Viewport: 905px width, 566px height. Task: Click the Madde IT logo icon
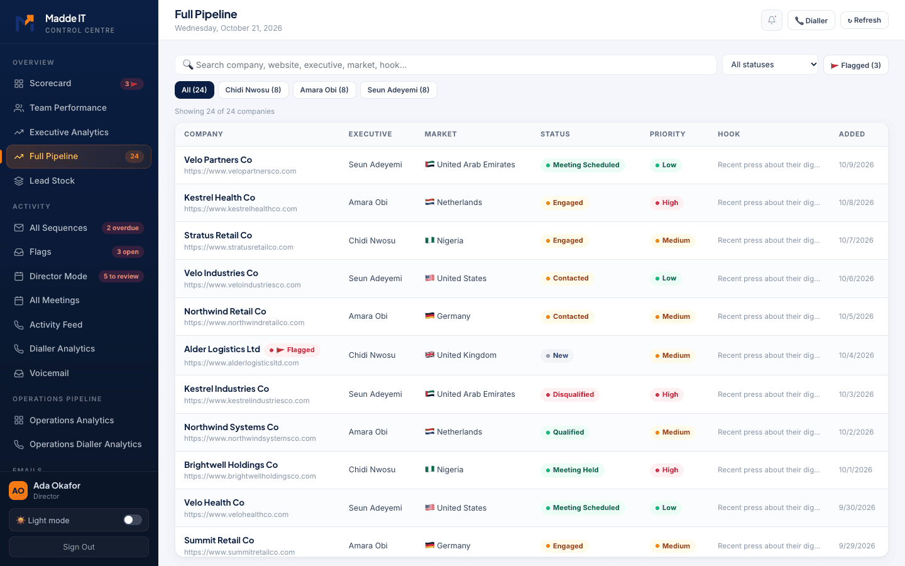(x=25, y=23)
